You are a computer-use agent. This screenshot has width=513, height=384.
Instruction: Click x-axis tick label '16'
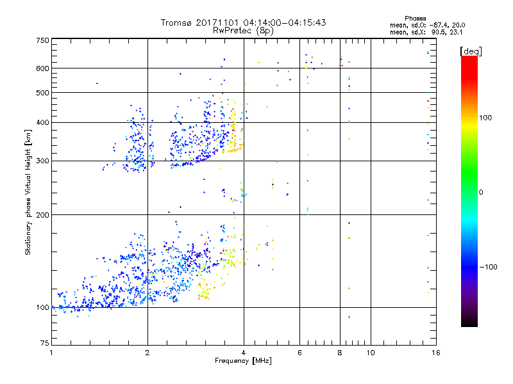tap(436, 353)
